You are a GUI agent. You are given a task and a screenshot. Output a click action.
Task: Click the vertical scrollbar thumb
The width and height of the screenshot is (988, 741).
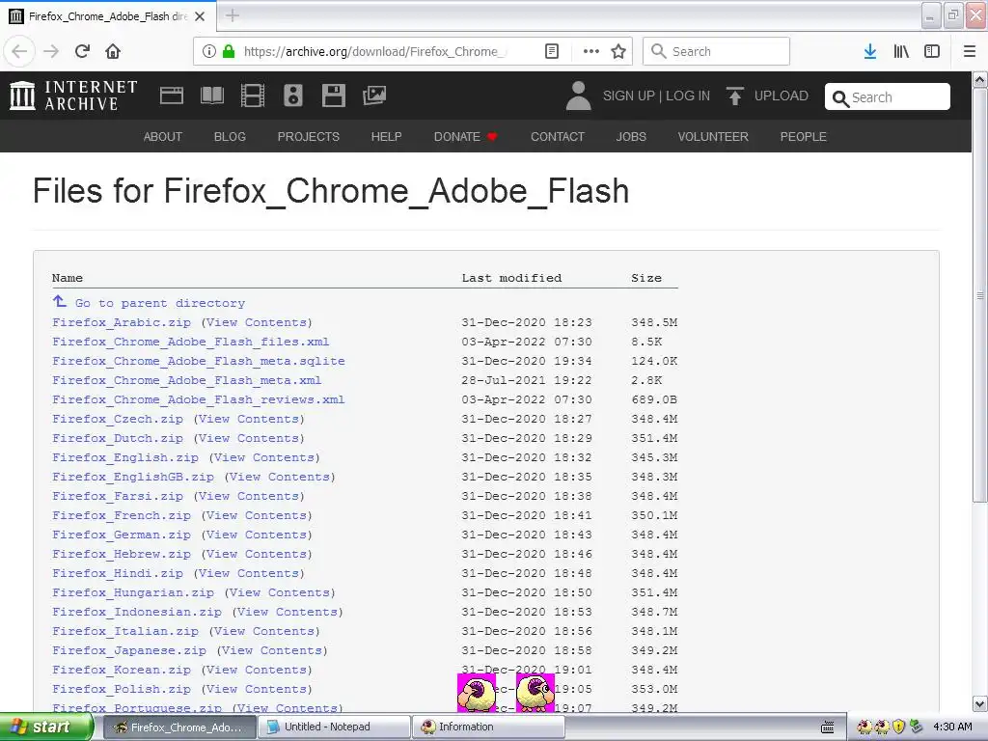pyautogui.click(x=980, y=295)
